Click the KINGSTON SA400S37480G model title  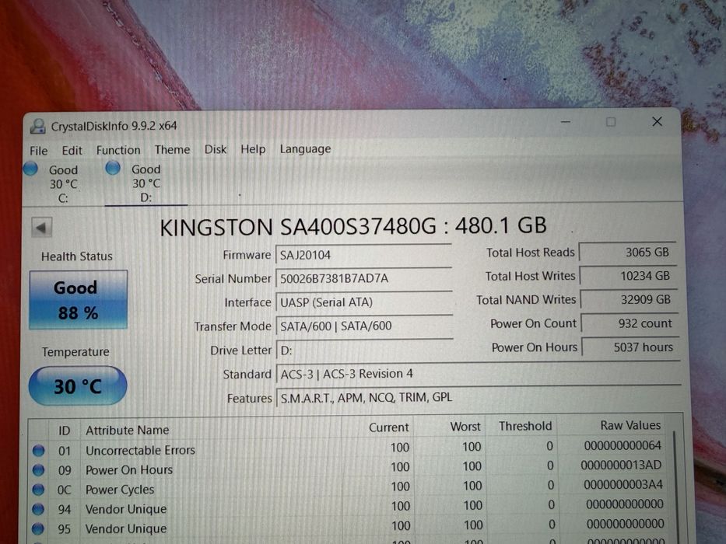coord(352,226)
